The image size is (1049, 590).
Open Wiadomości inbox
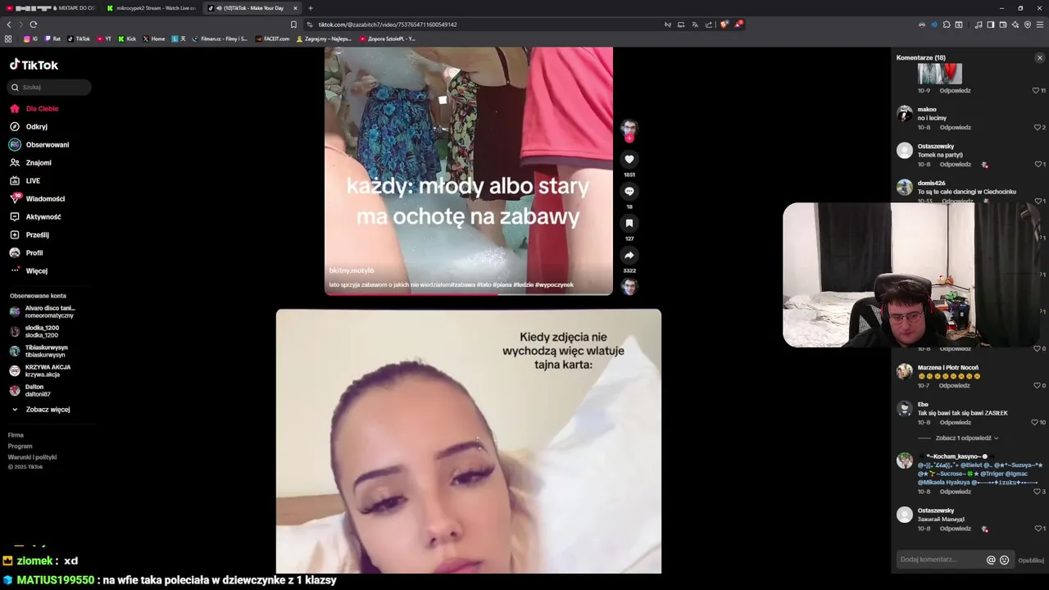(45, 199)
